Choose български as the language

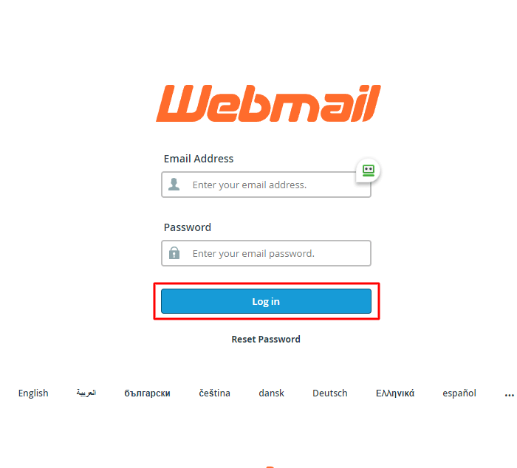point(148,393)
